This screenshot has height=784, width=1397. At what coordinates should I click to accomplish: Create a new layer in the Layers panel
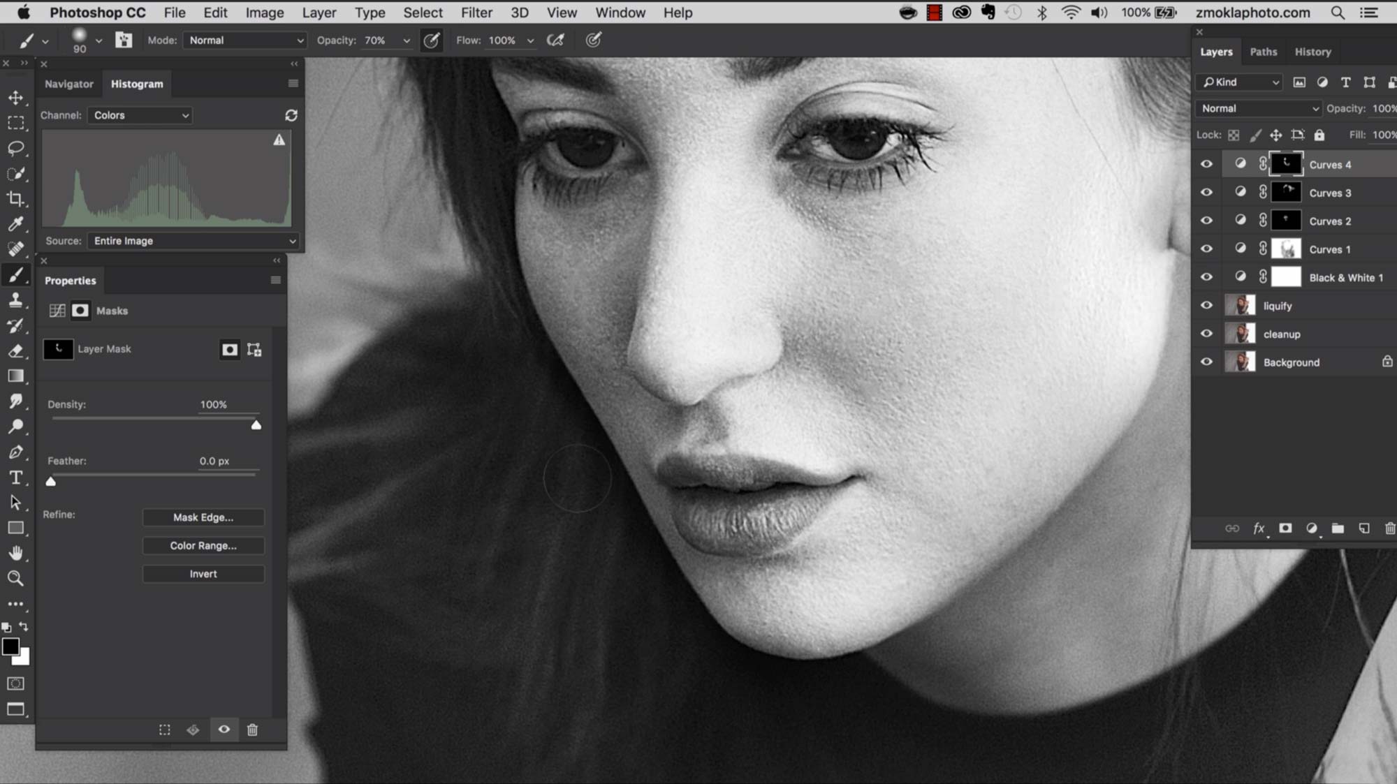(x=1364, y=528)
